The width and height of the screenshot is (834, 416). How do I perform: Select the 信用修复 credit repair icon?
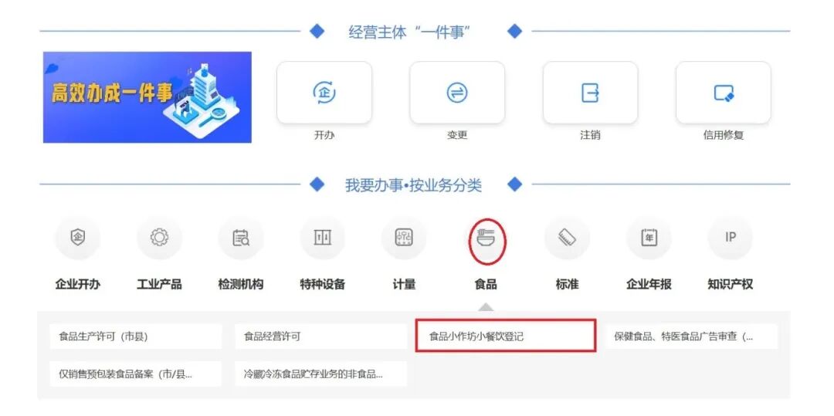click(724, 93)
